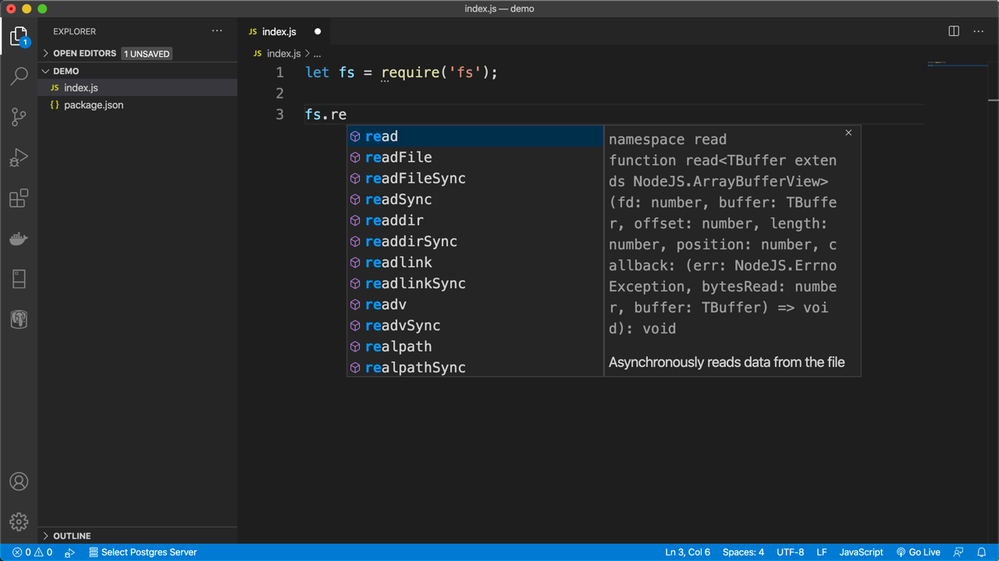Click the debug launch icon in status bar
Image resolution: width=999 pixels, height=561 pixels.
(x=69, y=552)
